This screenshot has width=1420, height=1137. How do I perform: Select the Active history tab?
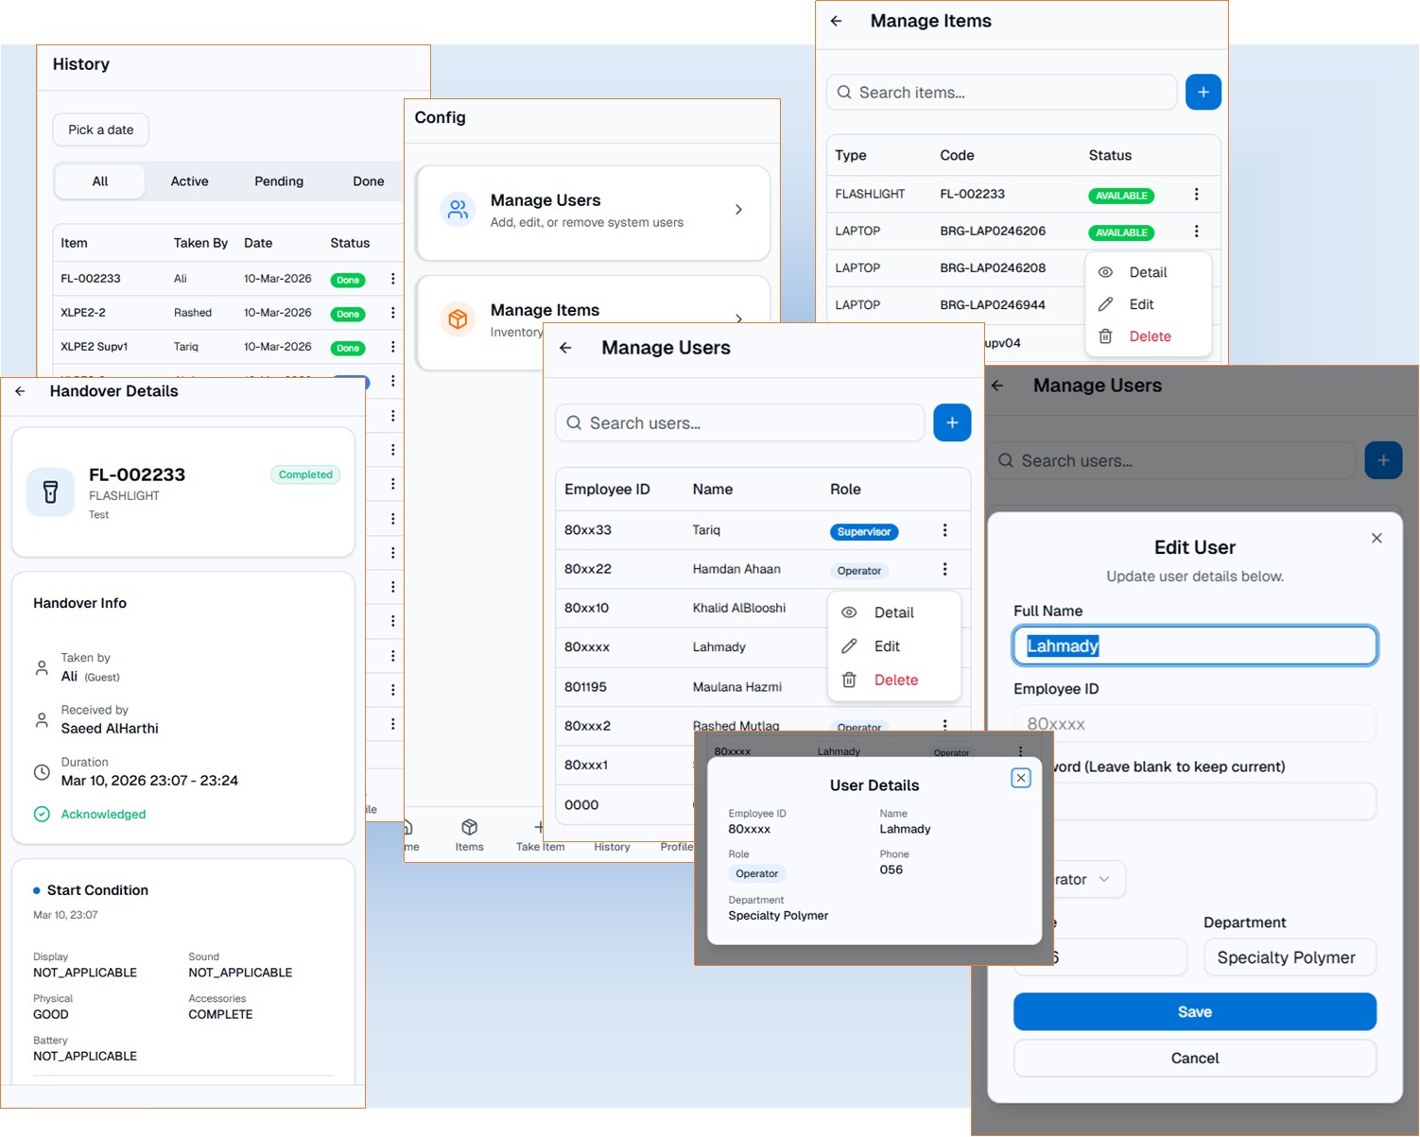coord(189,181)
